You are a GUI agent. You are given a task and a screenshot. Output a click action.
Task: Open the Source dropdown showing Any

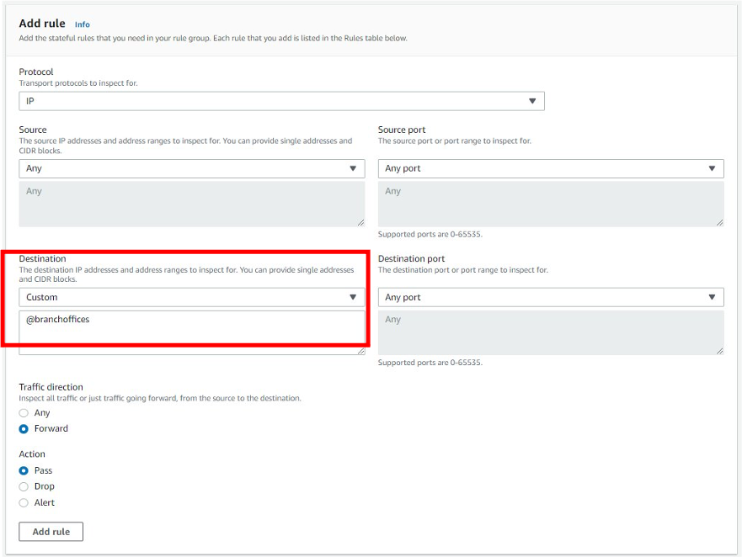click(x=194, y=168)
